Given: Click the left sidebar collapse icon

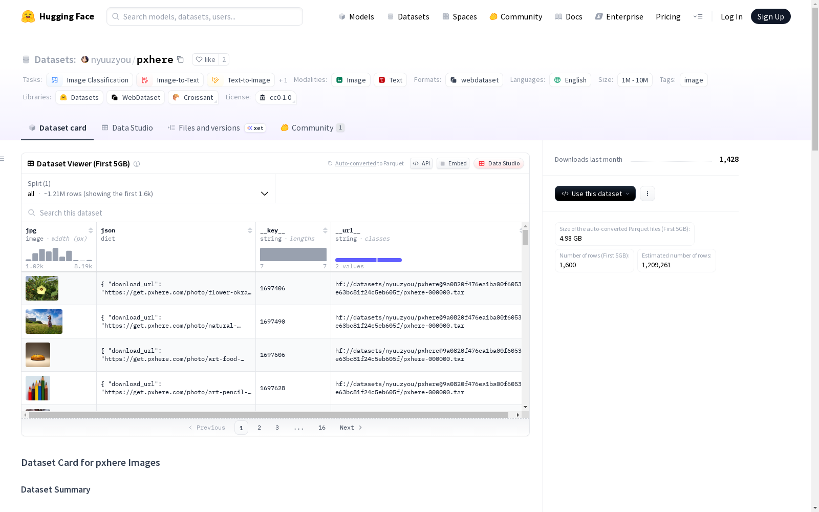Looking at the screenshot, I should coord(2,159).
